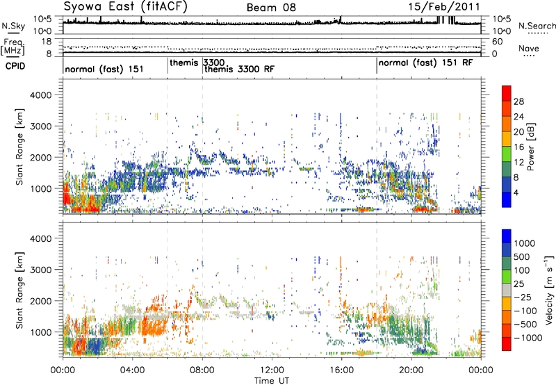Click the solid N.Sky line sample
The width and height of the screenshot is (556, 385).
13,33
